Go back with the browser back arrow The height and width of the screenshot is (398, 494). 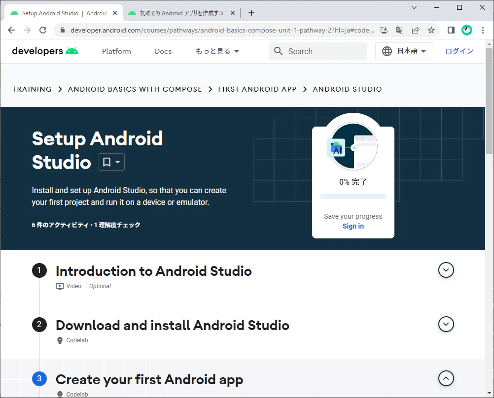[11, 30]
